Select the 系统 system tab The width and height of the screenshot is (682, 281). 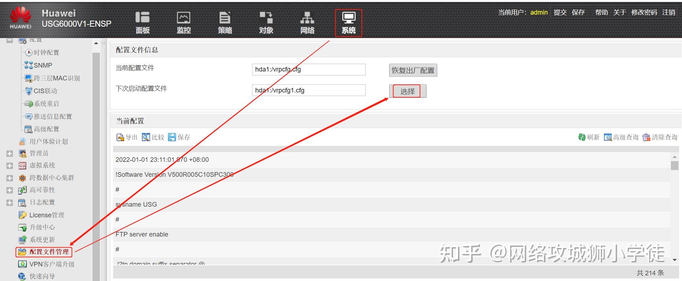point(348,23)
